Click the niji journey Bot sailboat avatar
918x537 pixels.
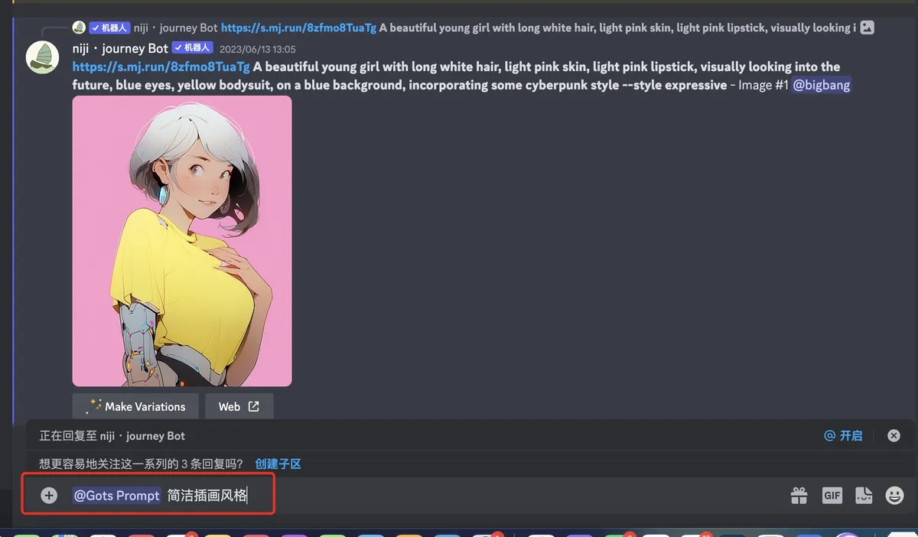pyautogui.click(x=43, y=58)
